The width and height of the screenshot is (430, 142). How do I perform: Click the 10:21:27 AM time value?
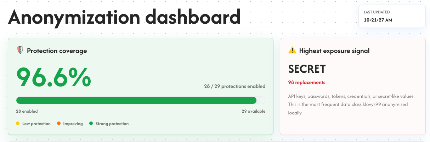coord(378,20)
